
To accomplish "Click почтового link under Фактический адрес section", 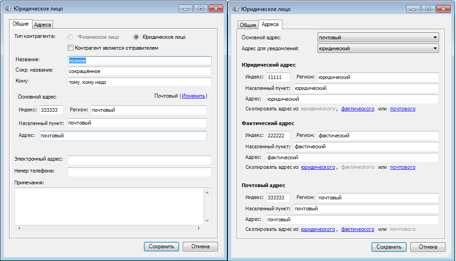I will 403,167.
